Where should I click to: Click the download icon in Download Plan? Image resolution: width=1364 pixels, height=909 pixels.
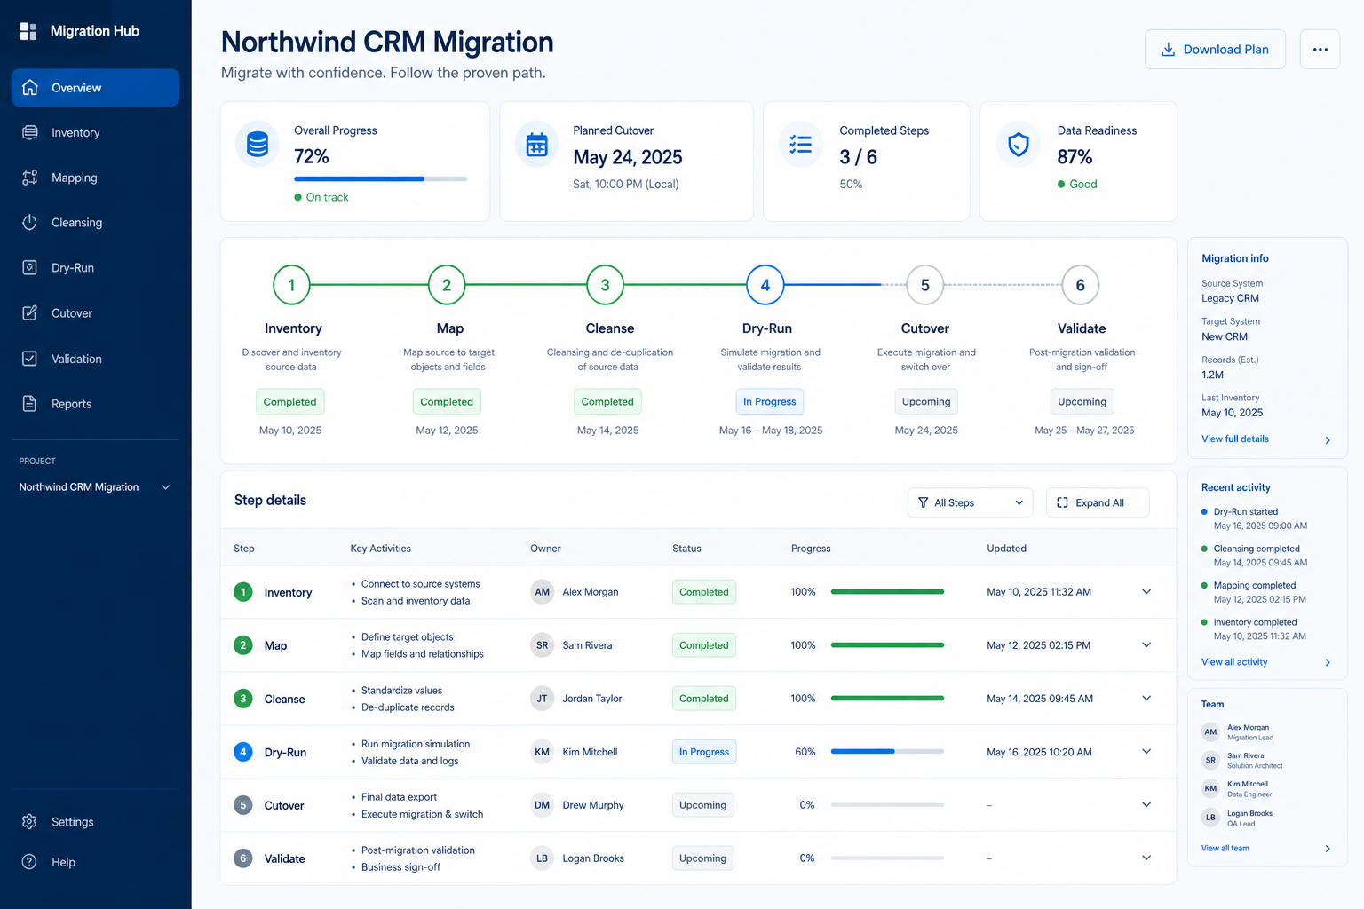1169,50
